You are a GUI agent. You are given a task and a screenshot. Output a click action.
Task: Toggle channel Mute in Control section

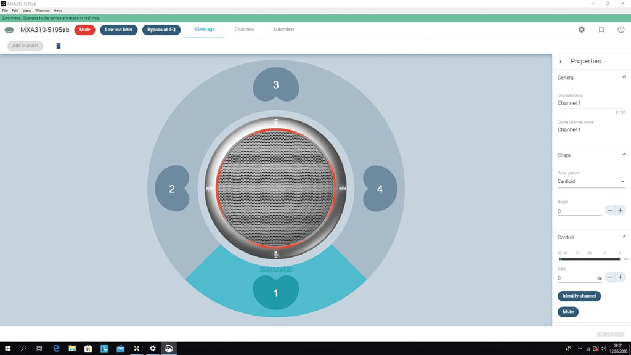568,311
